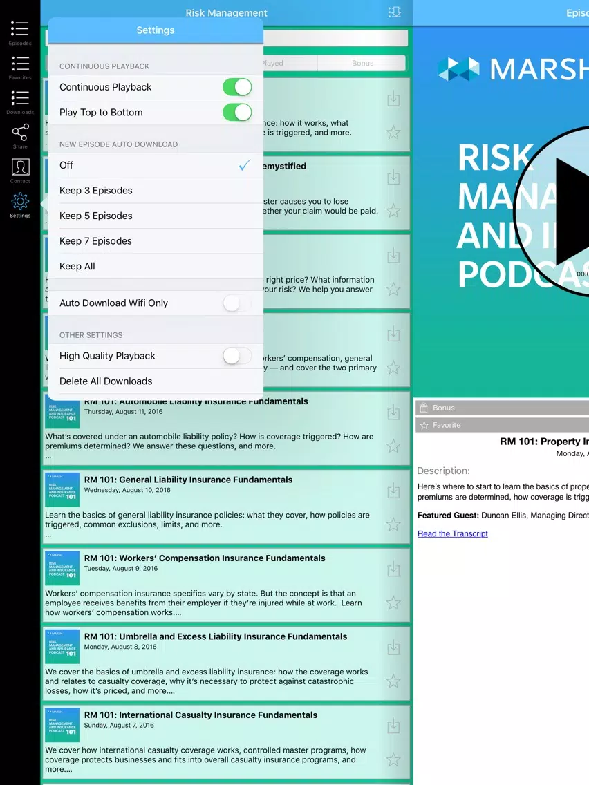
Task: Click the Bonus gift icon in details
Action: point(424,408)
